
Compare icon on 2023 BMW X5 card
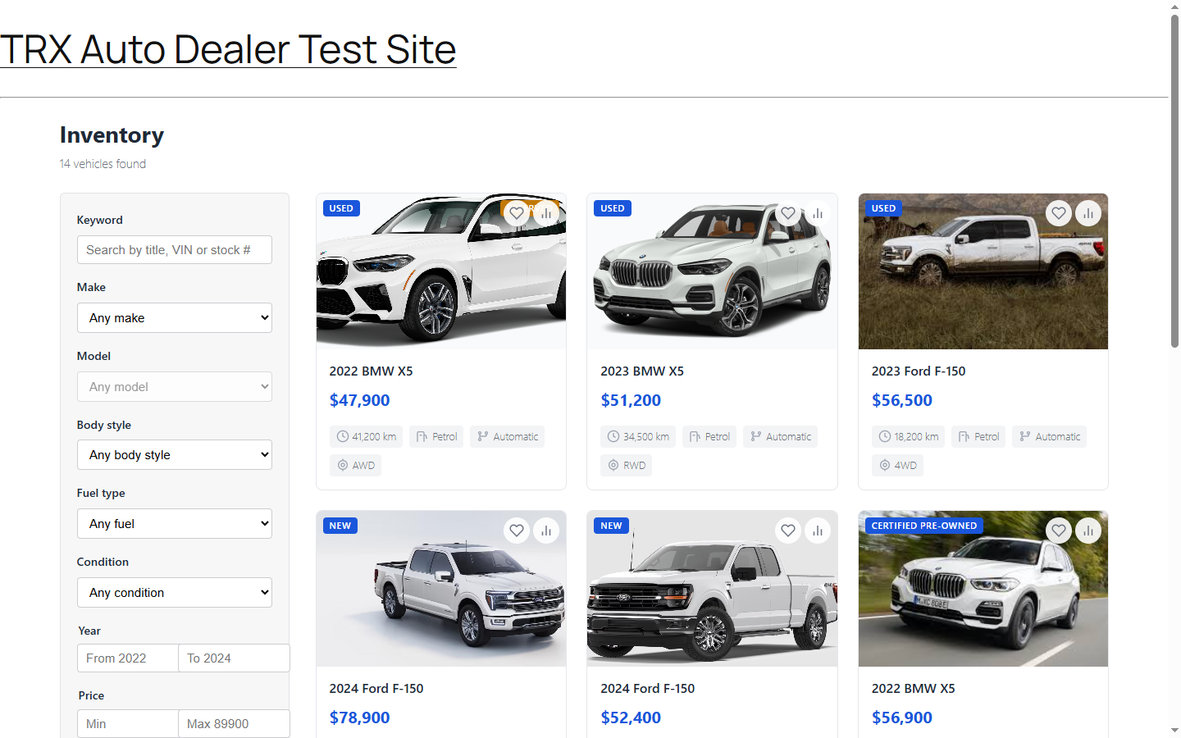pyautogui.click(x=818, y=213)
